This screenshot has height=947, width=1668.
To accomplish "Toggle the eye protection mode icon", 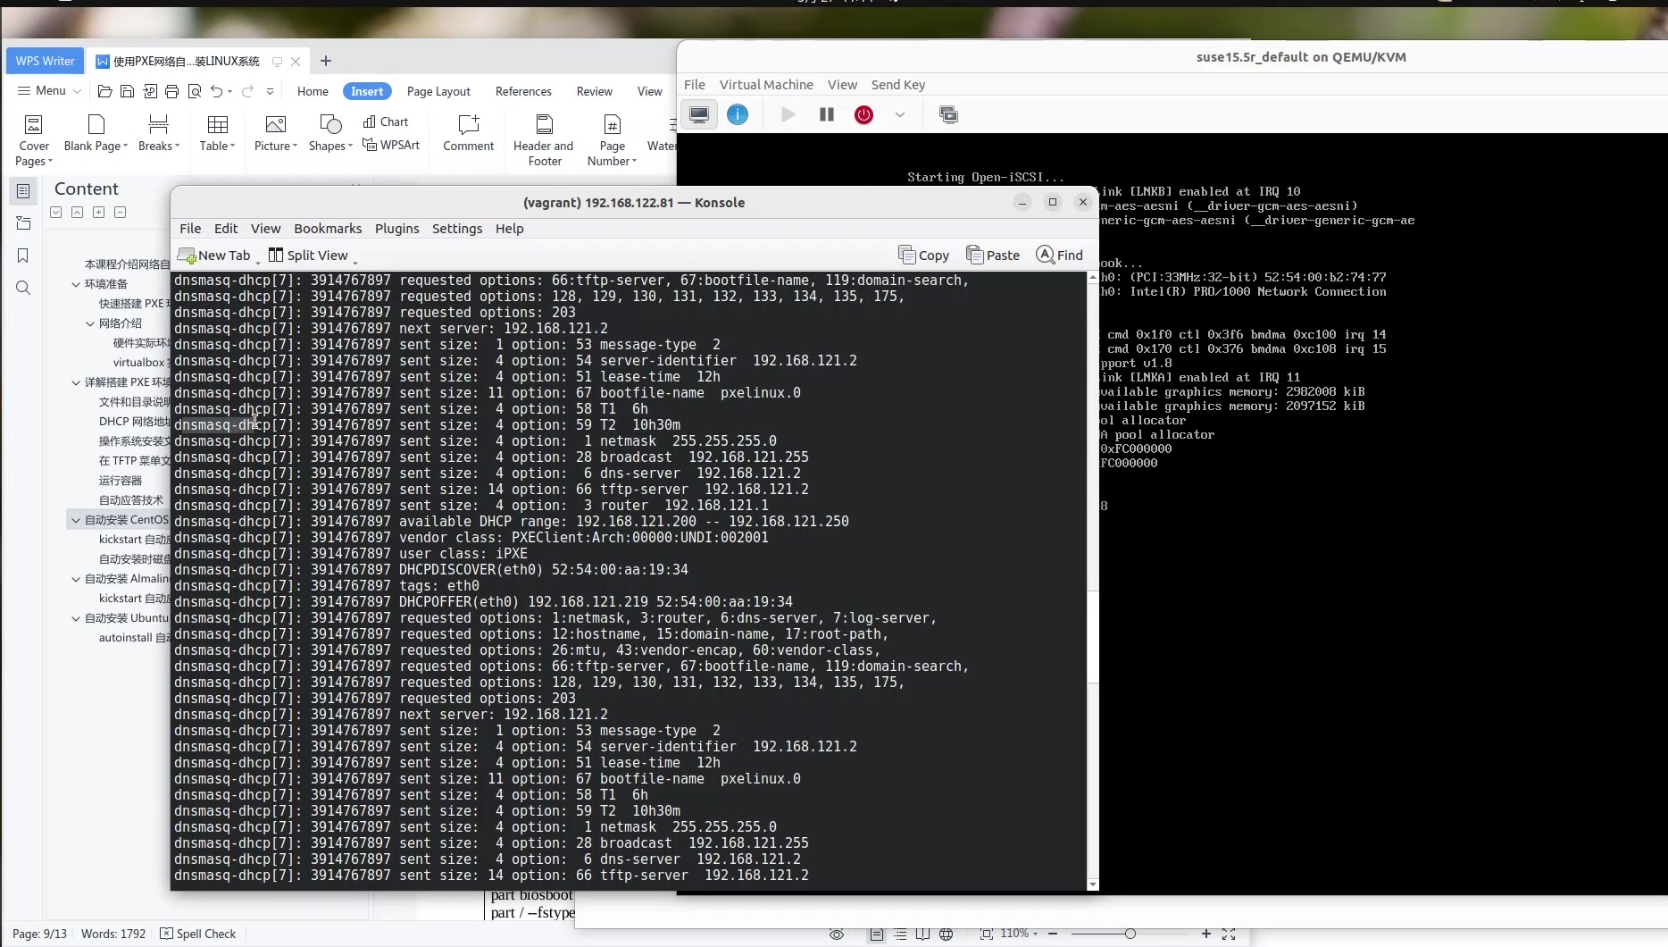I will pyautogui.click(x=836, y=934).
